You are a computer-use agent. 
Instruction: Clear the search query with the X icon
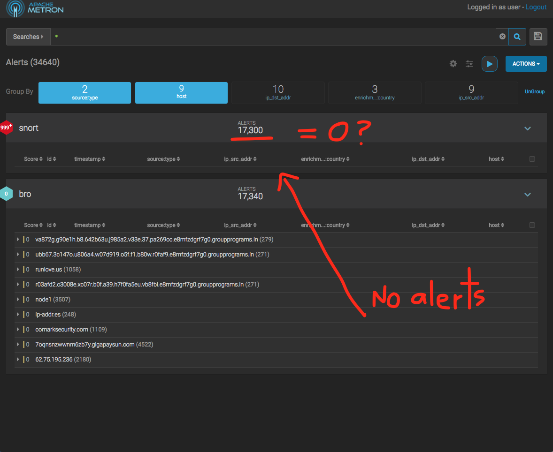[x=502, y=37]
